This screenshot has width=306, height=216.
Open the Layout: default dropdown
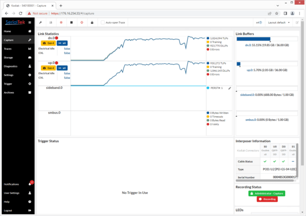279,22
